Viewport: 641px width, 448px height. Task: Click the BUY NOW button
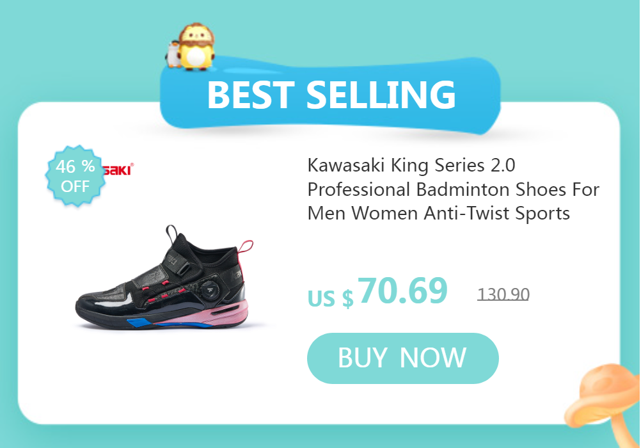[402, 358]
